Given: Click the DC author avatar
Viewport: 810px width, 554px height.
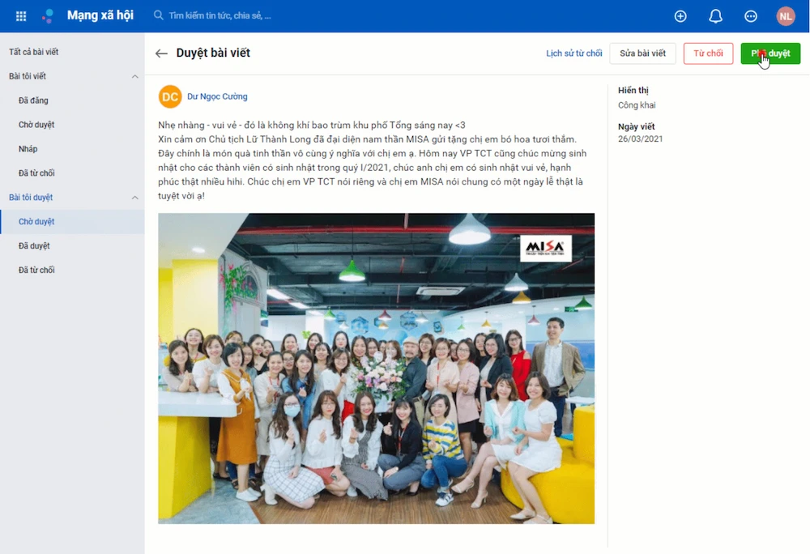Looking at the screenshot, I should pyautogui.click(x=170, y=96).
